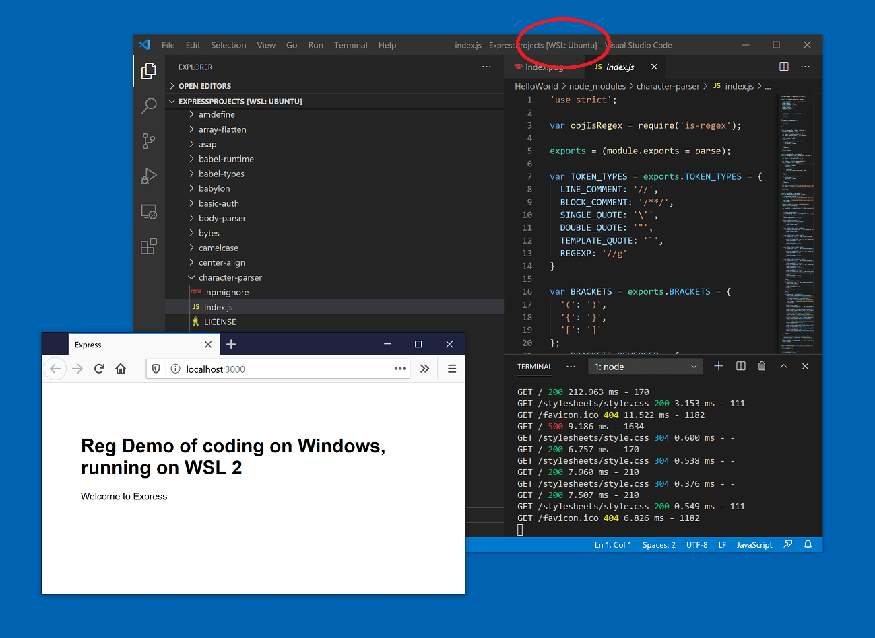
Task: Open the Run and Debug view
Action: (149, 176)
